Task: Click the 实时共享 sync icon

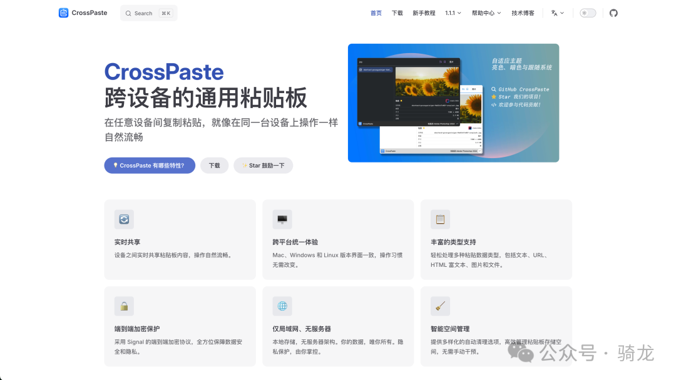Action: click(124, 219)
